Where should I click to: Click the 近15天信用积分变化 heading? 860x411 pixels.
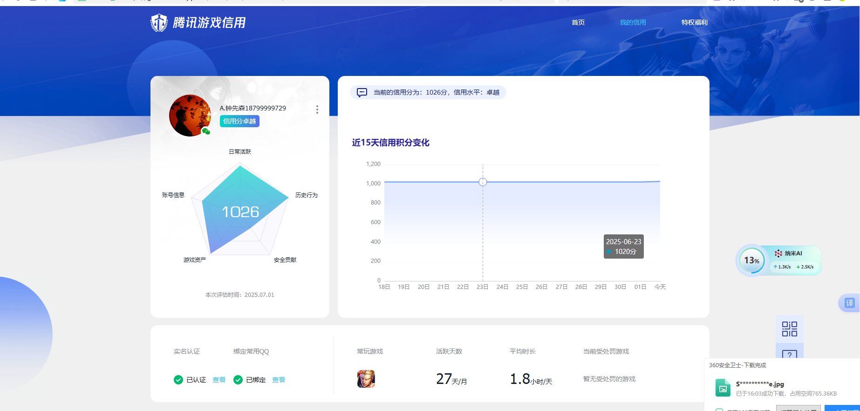390,143
